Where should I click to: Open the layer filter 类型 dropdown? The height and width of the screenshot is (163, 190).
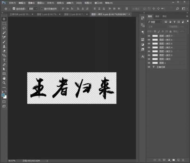(155, 22)
